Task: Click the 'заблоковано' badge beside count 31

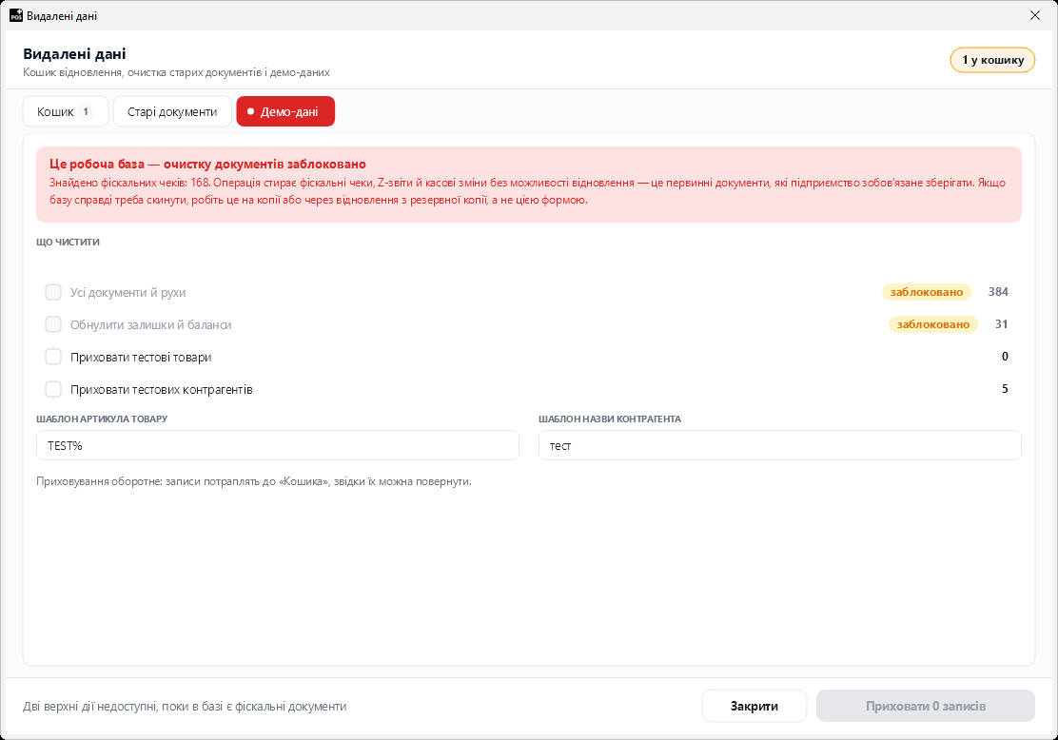Action: tap(933, 324)
